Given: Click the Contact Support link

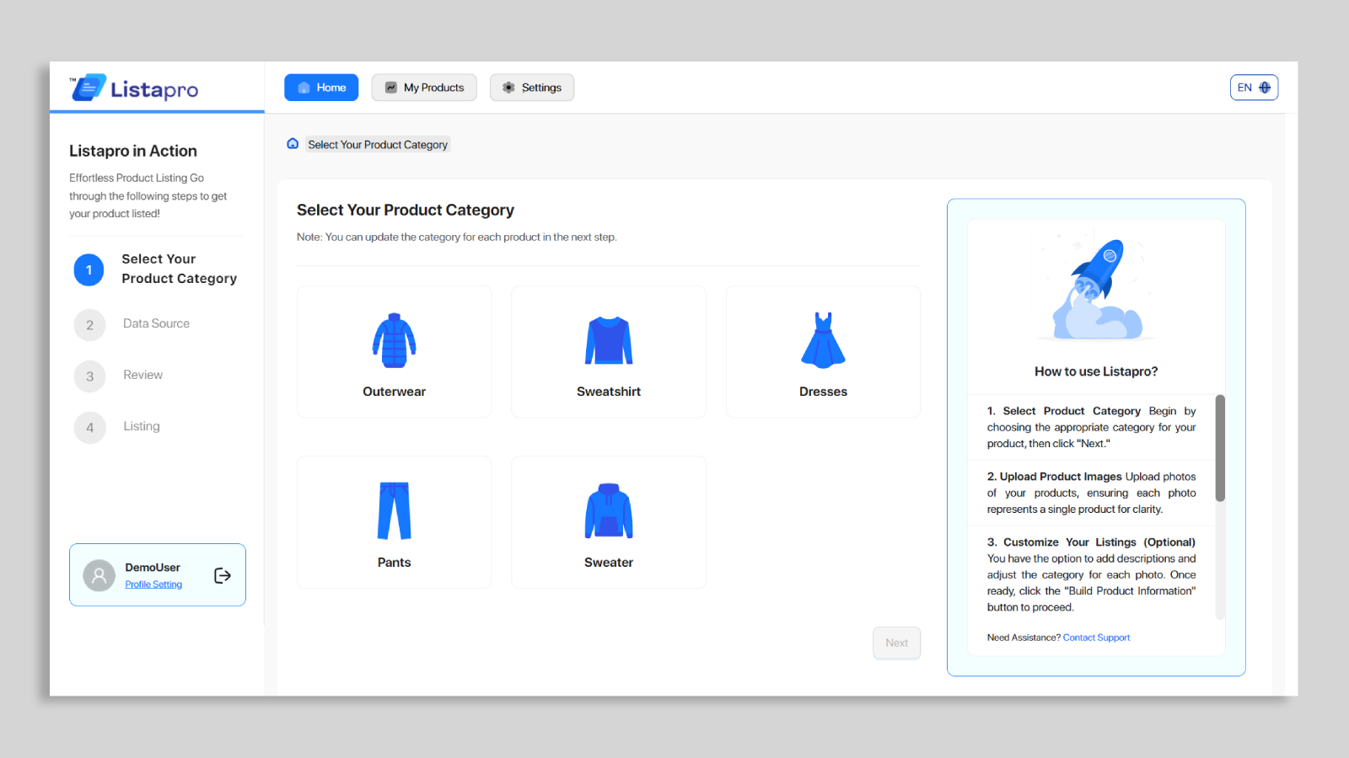Looking at the screenshot, I should tap(1096, 638).
